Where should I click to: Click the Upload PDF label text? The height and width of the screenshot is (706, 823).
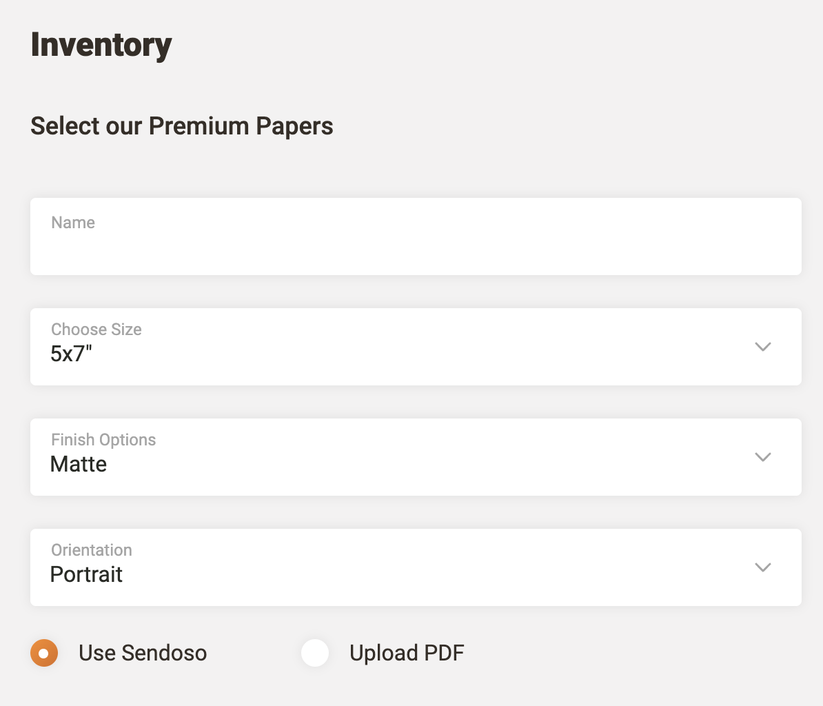(407, 653)
